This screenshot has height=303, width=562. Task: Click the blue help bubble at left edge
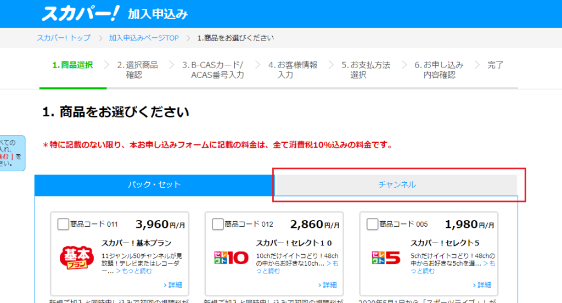point(12,153)
